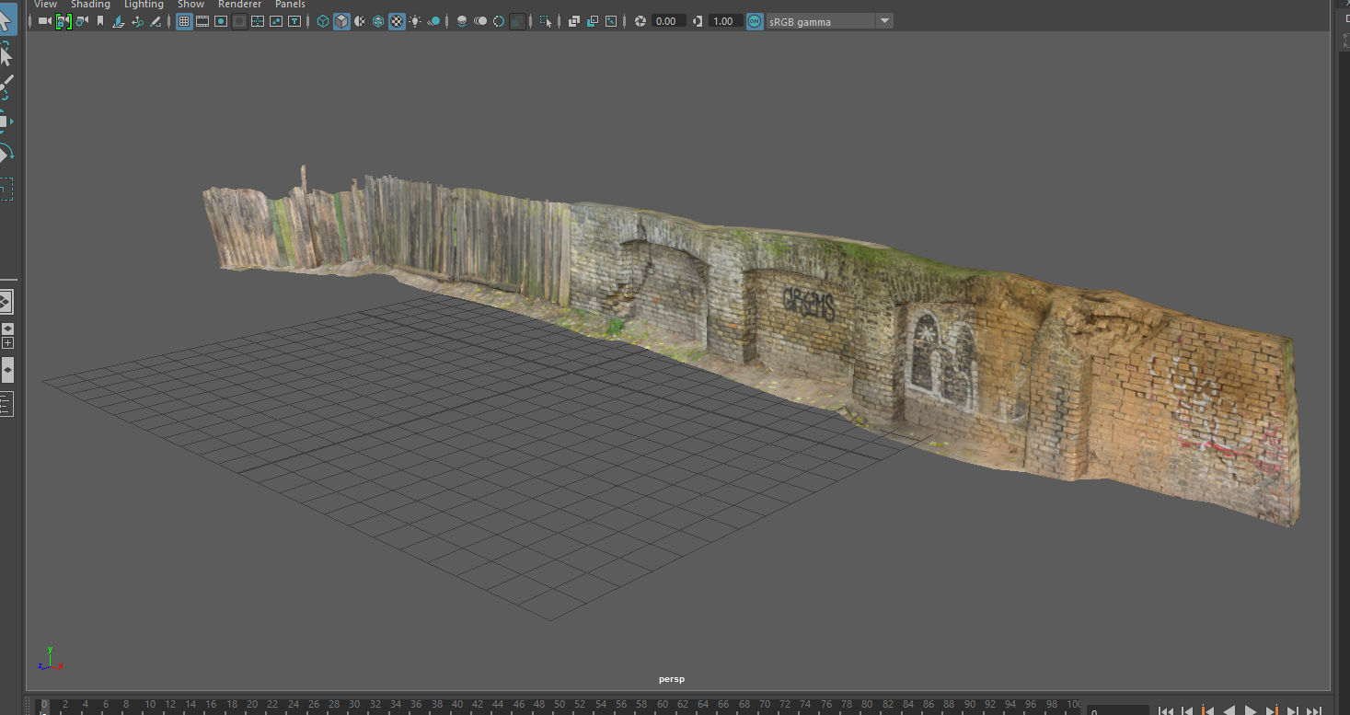The width and height of the screenshot is (1350, 715).
Task: Choose the dashed-square Scale tool
Action: click(x=6, y=189)
